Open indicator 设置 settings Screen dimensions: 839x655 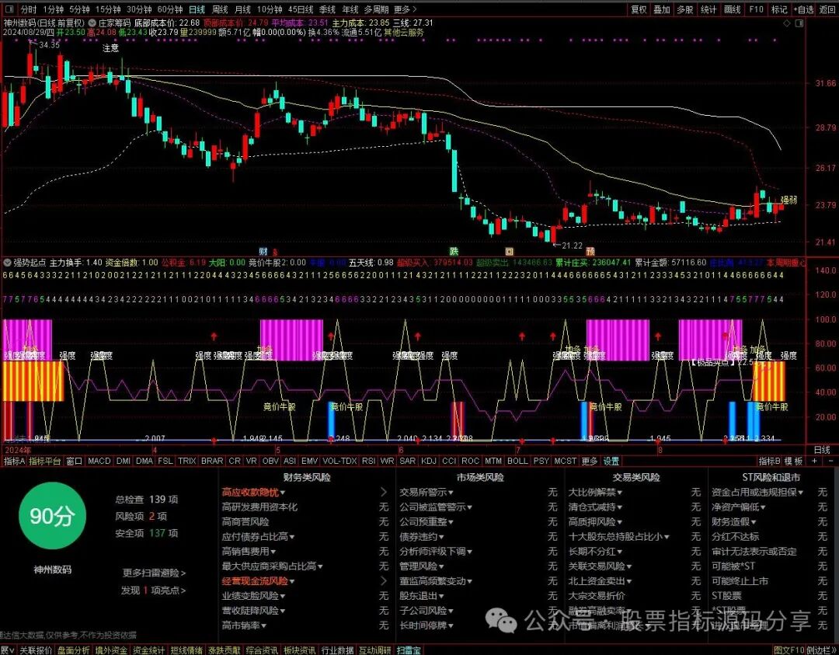[x=611, y=461]
